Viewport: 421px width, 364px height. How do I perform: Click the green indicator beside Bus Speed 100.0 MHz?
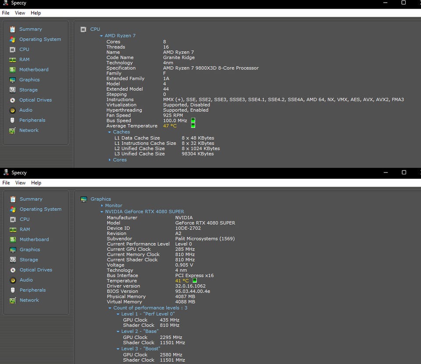[193, 120]
